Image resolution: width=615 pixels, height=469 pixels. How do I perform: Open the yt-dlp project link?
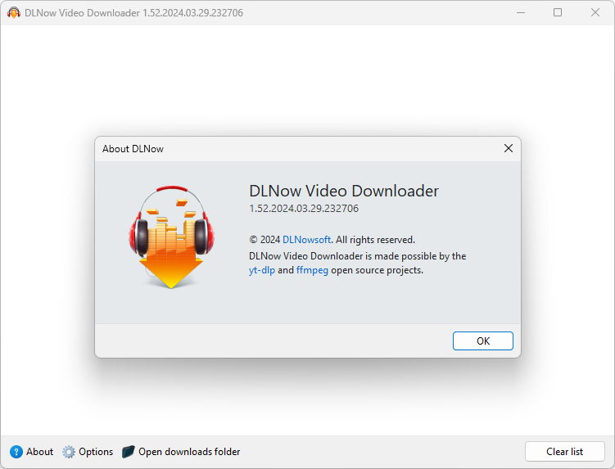coord(261,270)
